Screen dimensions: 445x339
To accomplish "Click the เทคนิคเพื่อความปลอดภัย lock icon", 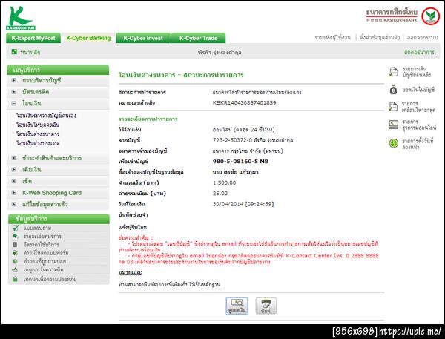I will coord(15,279).
